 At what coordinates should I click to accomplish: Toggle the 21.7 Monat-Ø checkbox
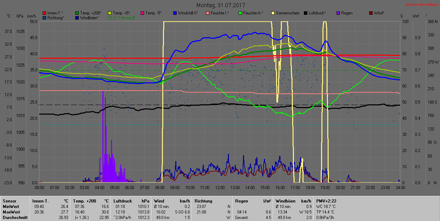coord(110,18)
